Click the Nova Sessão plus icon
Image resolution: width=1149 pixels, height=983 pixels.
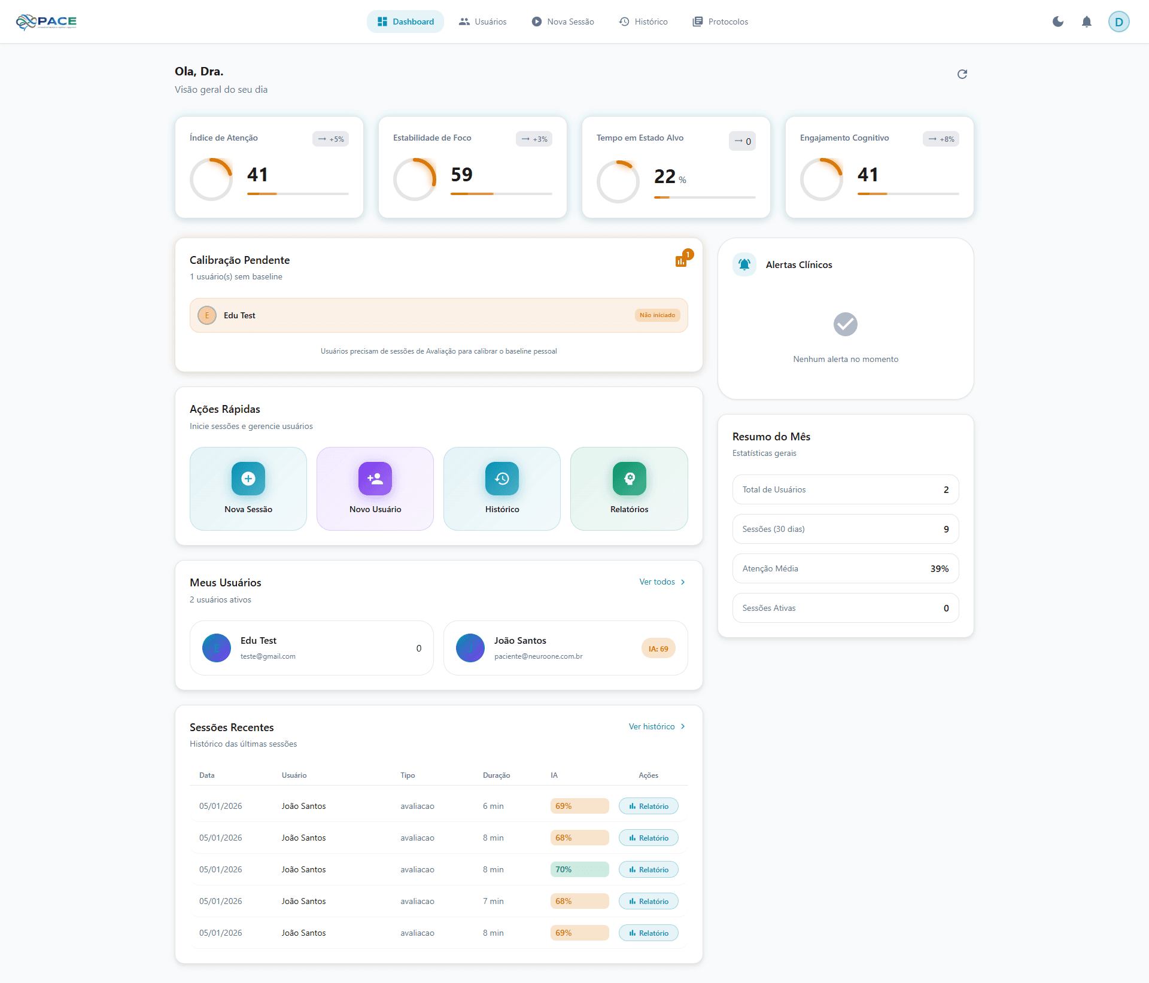click(x=248, y=479)
